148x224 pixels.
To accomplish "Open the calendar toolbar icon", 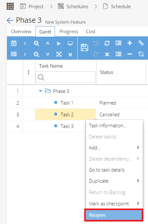I will point(14,43).
